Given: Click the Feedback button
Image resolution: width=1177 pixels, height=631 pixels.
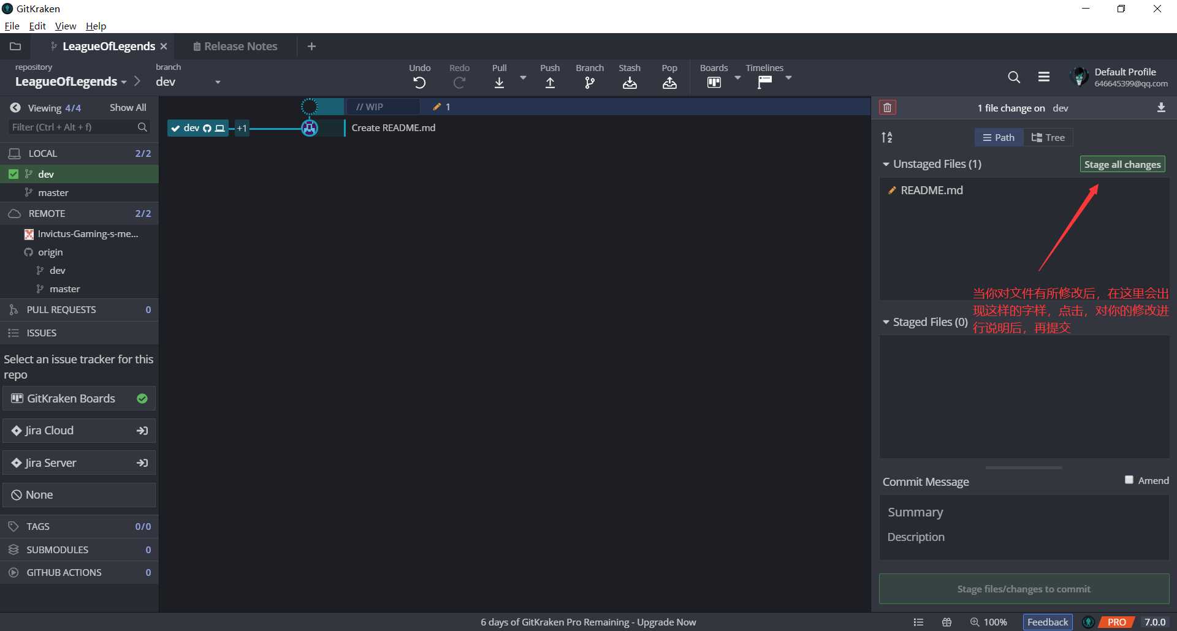Looking at the screenshot, I should point(1048,622).
